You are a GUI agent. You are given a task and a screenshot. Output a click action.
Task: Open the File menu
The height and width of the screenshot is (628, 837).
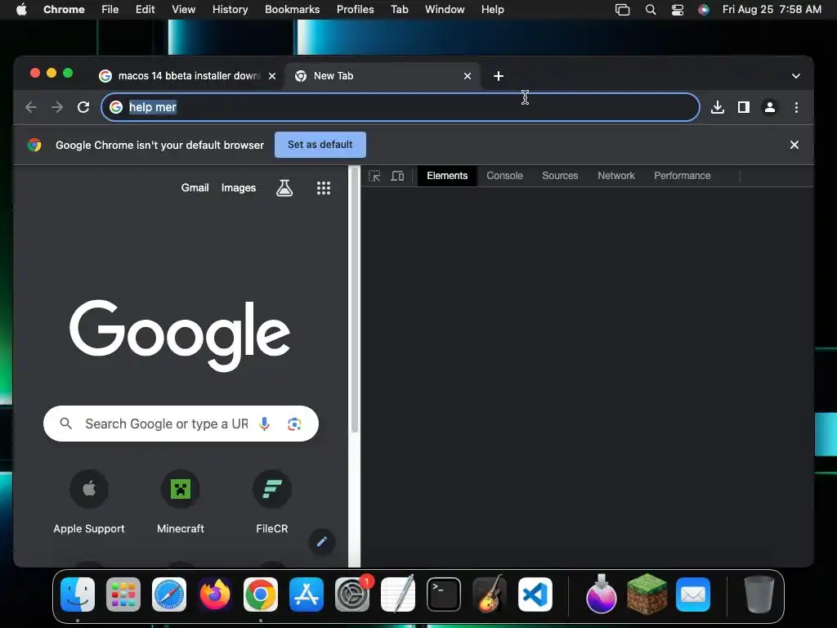click(110, 10)
